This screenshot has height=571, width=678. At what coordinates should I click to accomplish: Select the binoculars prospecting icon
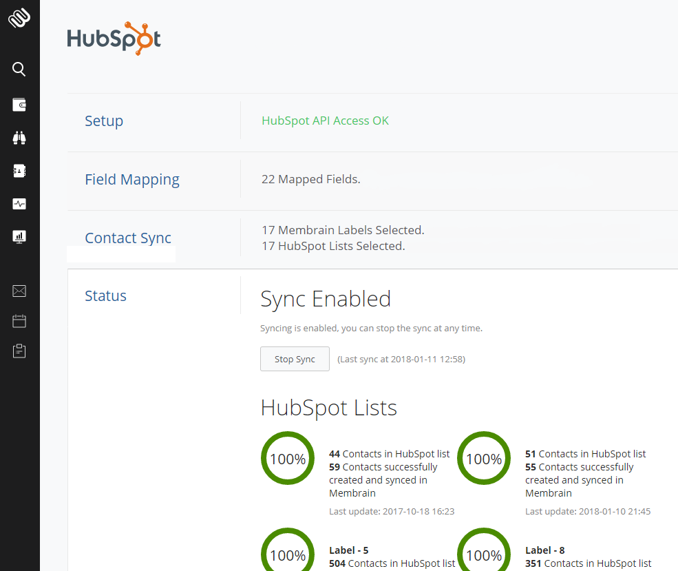(x=19, y=138)
